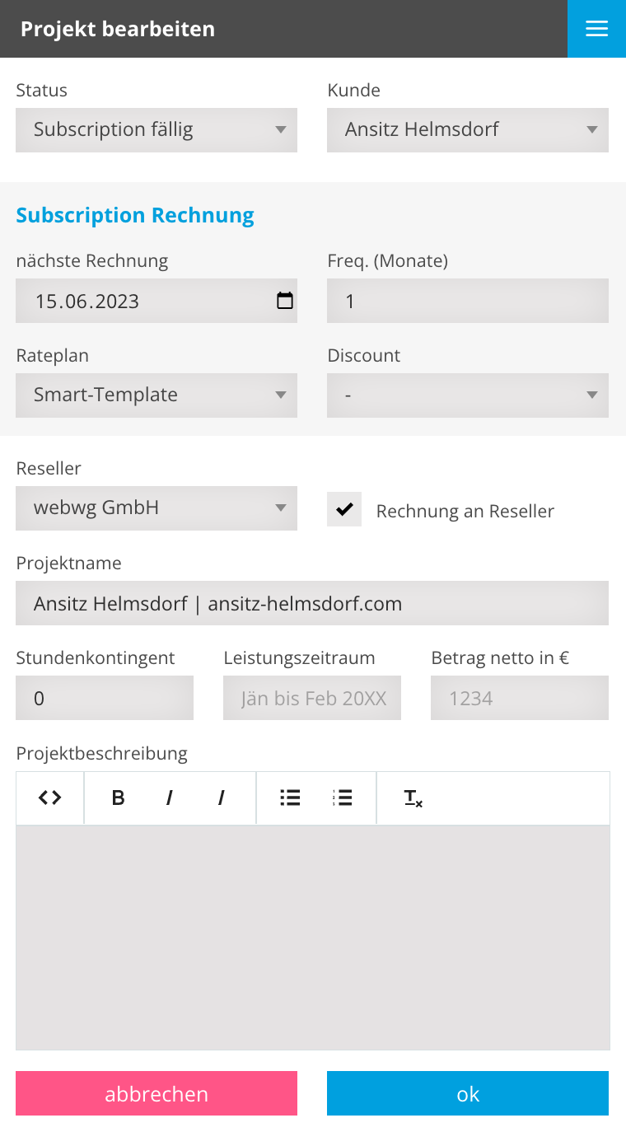Image resolution: width=626 pixels, height=1132 pixels.
Task: Uncheck the Rechnung an Reseller checkbox
Action: tap(344, 509)
